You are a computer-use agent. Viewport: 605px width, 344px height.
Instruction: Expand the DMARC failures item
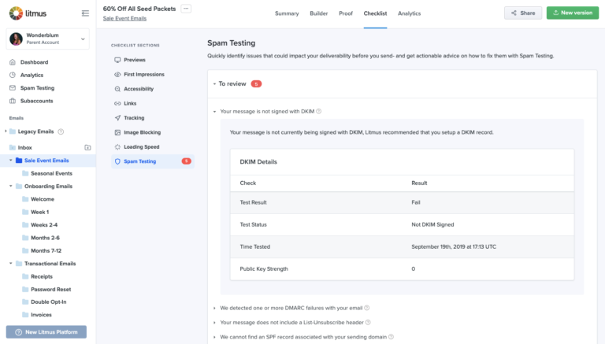coord(214,308)
